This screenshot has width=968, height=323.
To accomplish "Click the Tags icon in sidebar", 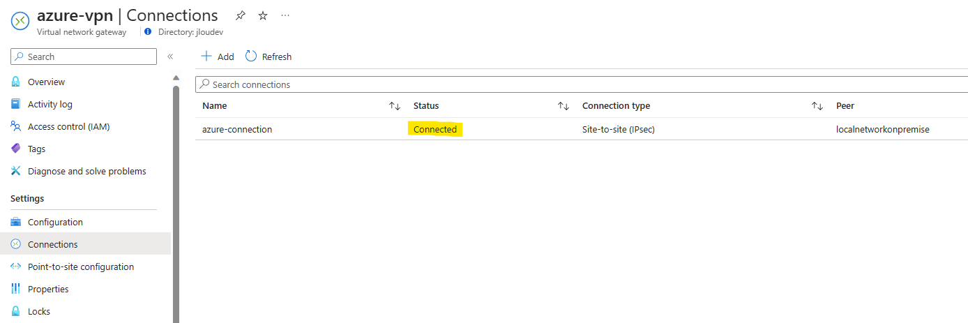I will pyautogui.click(x=16, y=149).
